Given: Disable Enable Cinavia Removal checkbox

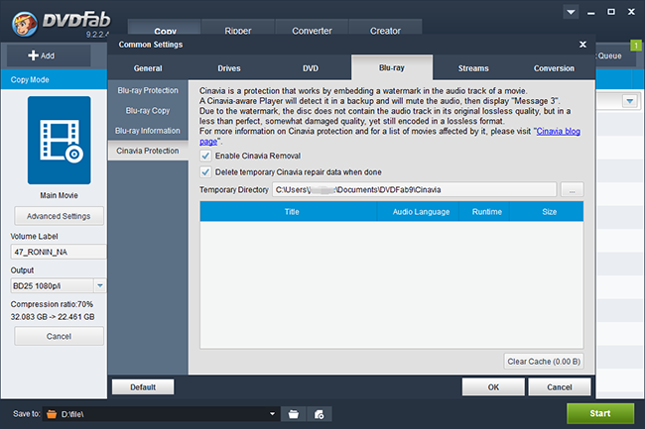Looking at the screenshot, I should tap(205, 156).
